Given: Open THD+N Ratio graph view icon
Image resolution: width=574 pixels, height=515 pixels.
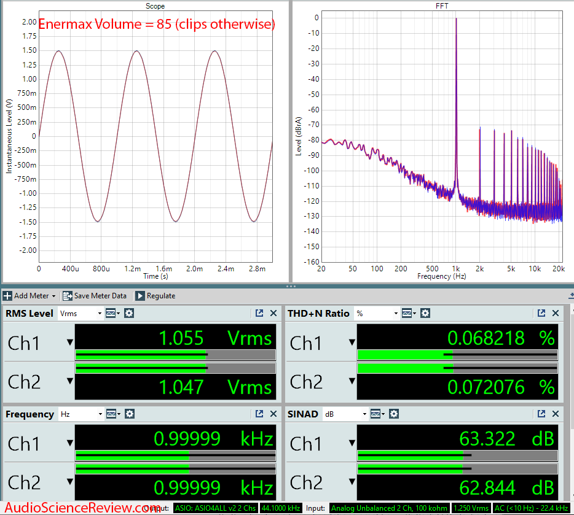Looking at the screenshot, I should tap(409, 313).
